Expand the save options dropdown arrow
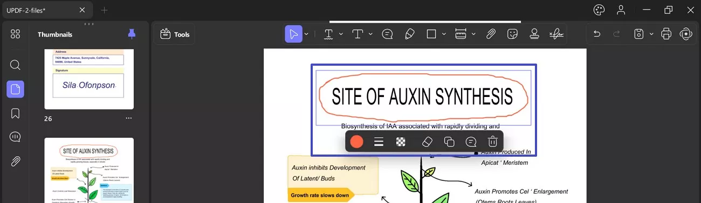 point(651,34)
